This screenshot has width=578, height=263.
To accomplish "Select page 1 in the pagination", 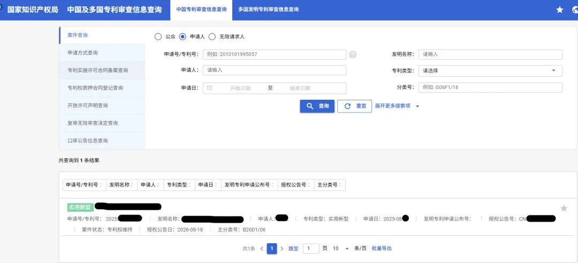I will [272, 249].
